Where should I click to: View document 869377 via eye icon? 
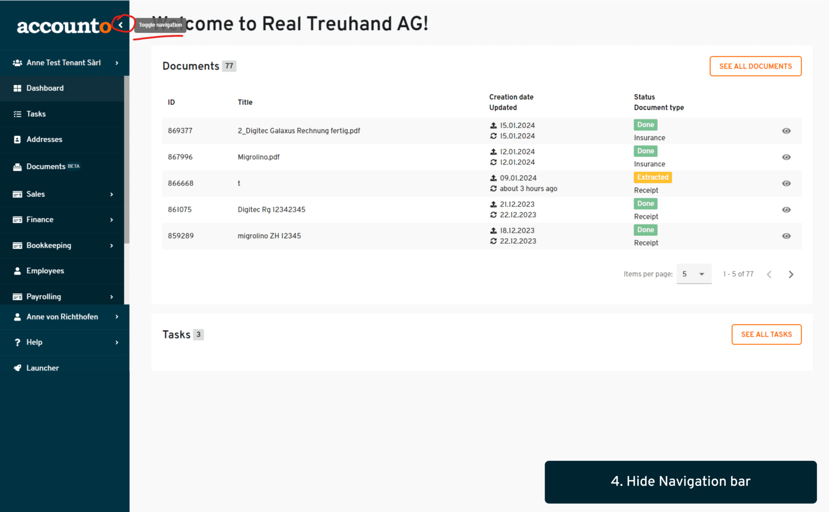pos(786,131)
